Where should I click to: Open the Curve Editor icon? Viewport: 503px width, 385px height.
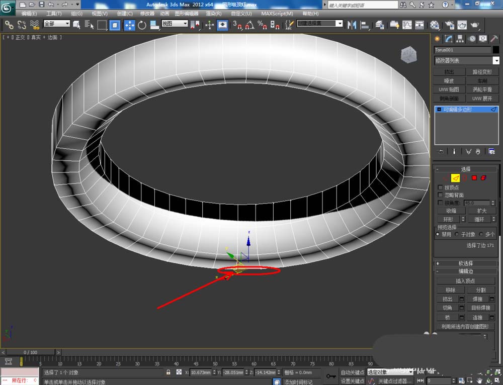(407, 25)
